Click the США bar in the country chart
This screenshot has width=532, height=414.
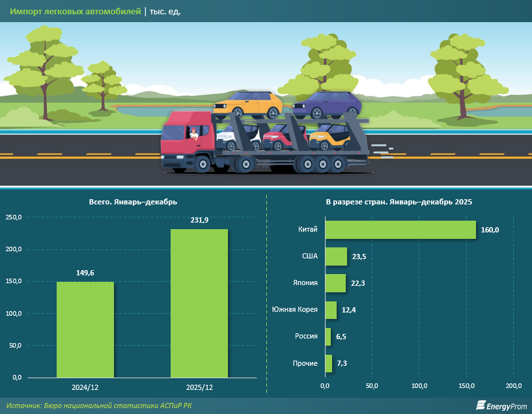click(336, 256)
